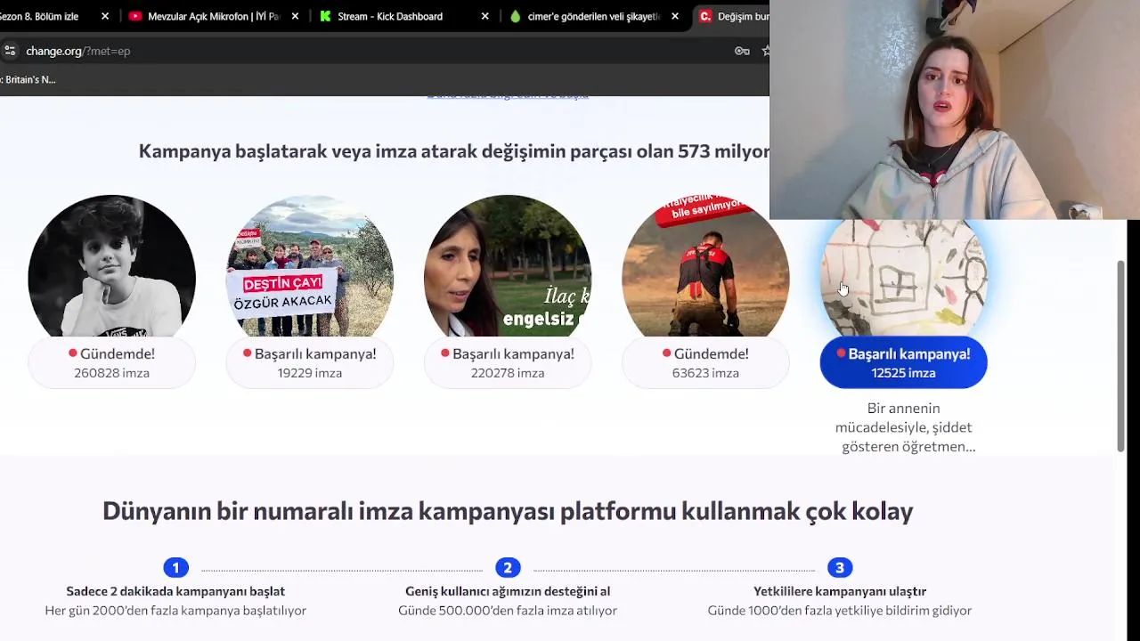The width and height of the screenshot is (1140, 641).
Task: Click the Change.org logo on the active tab
Action: [x=705, y=16]
